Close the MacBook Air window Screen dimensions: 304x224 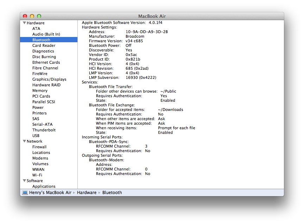coord(25,16)
